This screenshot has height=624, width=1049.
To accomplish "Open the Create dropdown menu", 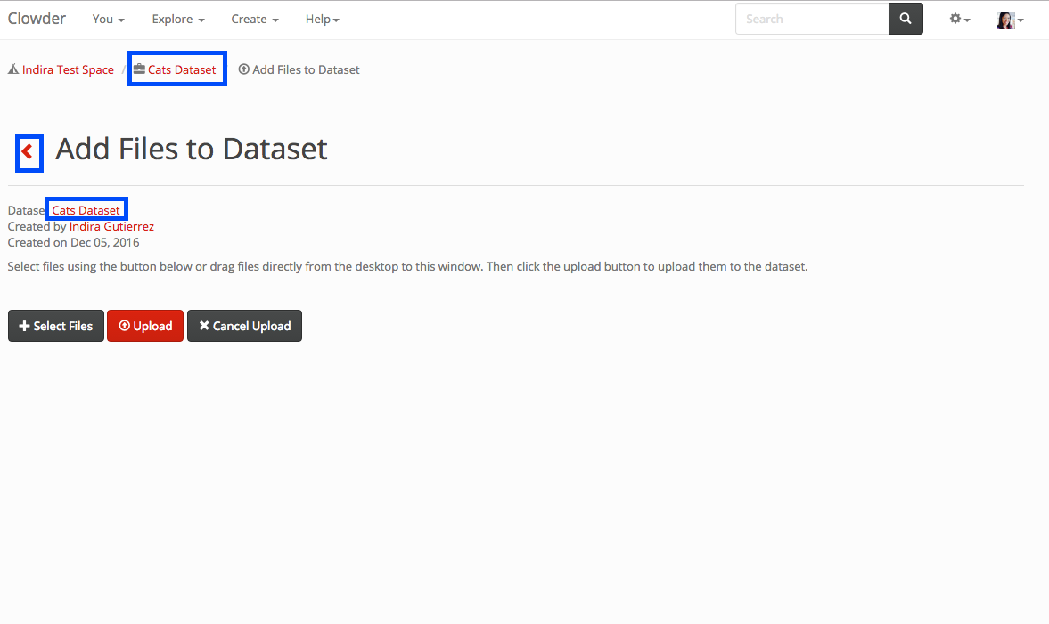I will [254, 19].
